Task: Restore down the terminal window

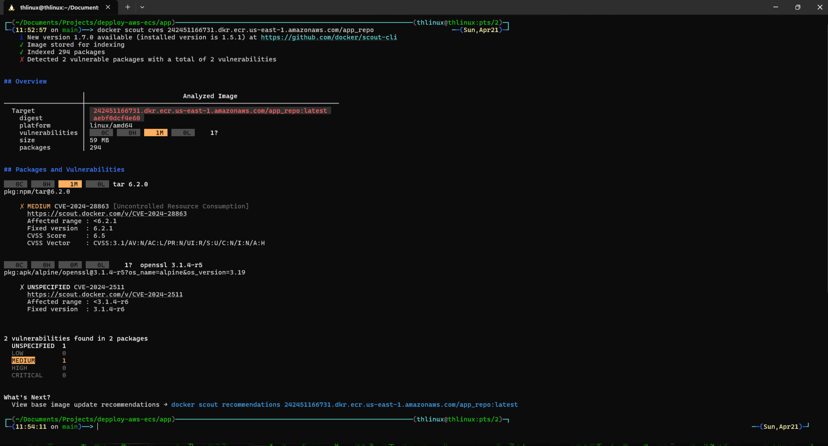Action: [x=798, y=7]
